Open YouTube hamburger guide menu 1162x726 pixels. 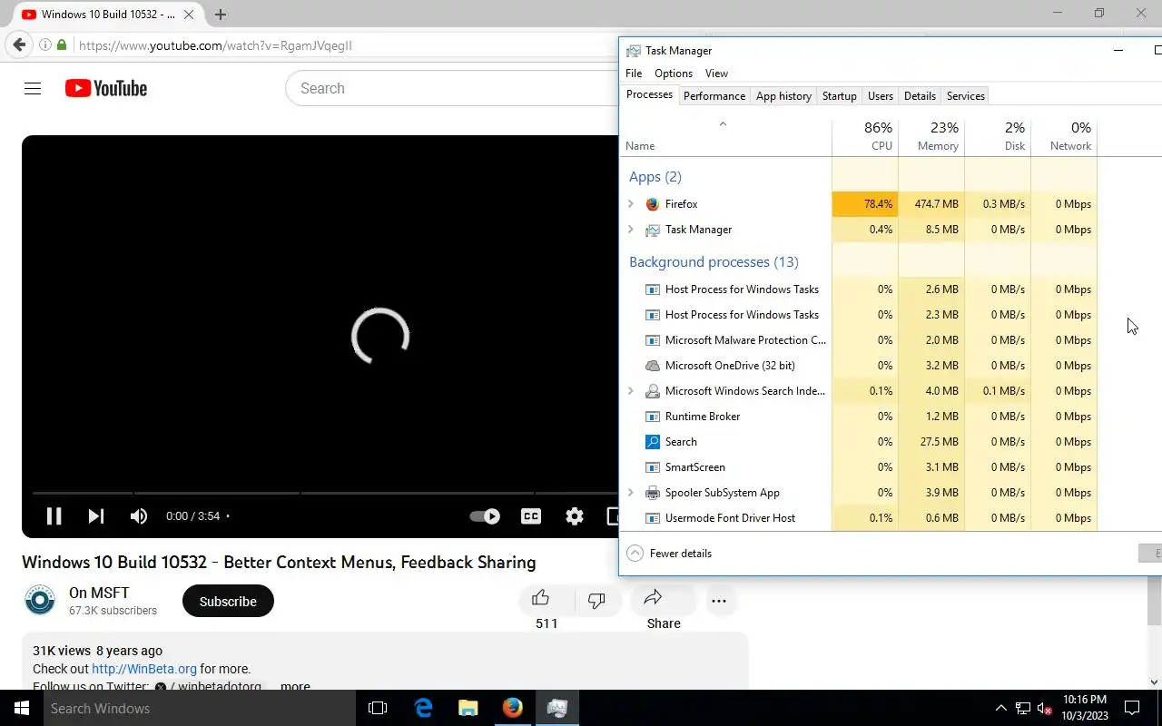tap(33, 88)
